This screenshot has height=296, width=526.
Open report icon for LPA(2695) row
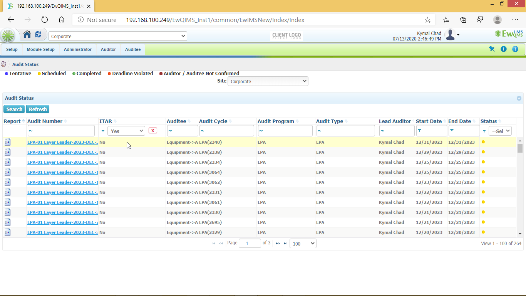coord(8,222)
